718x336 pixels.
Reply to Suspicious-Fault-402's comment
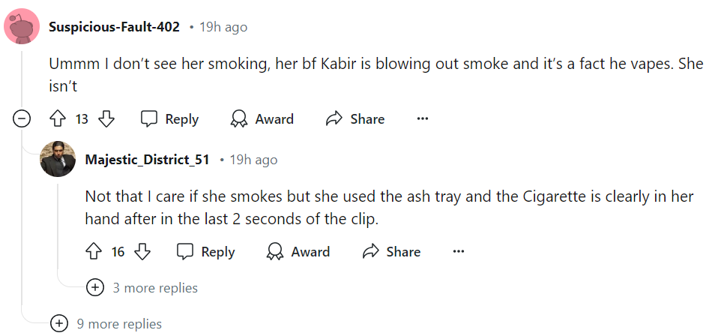tap(170, 118)
